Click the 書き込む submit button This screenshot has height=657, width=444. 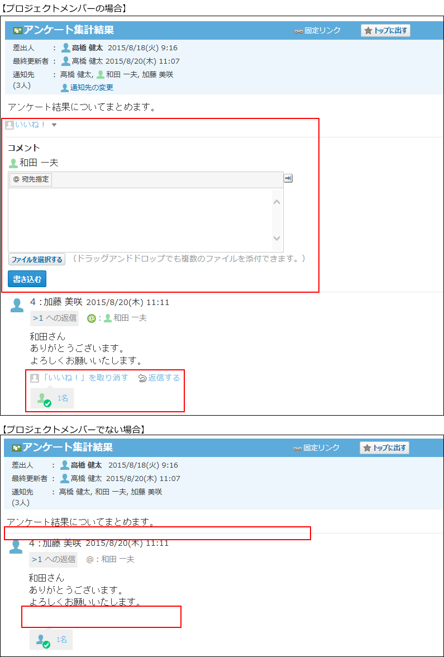click(x=27, y=279)
